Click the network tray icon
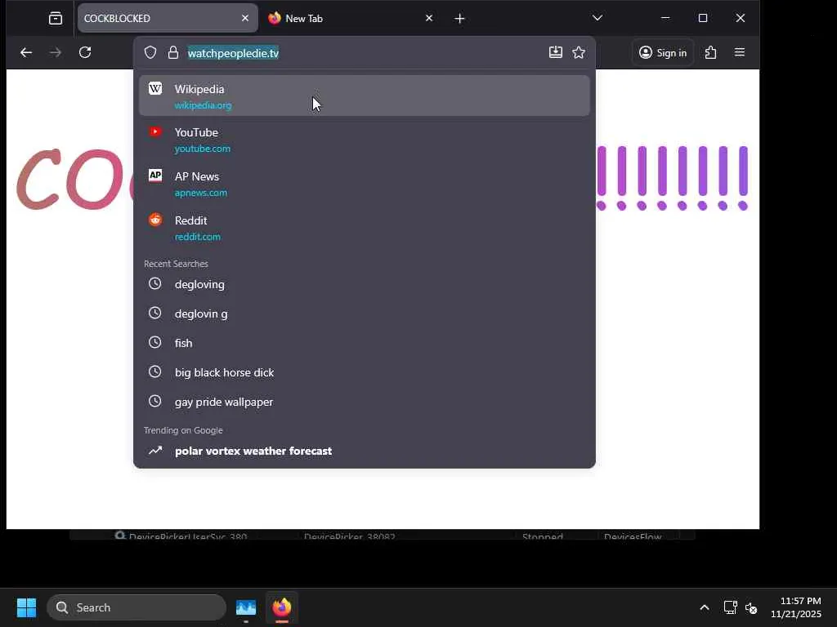 [730, 607]
